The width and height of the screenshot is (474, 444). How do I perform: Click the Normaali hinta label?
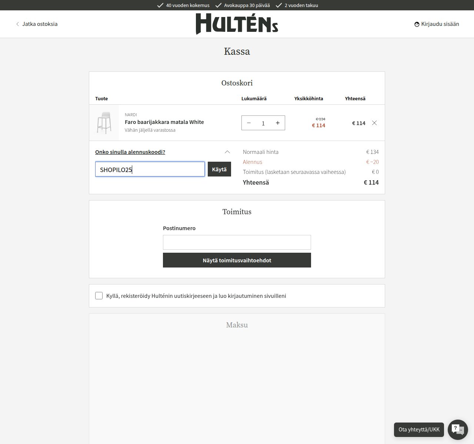coord(261,152)
